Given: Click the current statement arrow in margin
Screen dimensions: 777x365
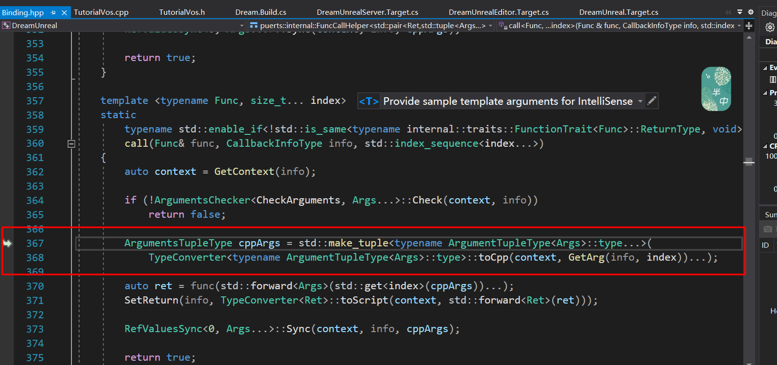Looking at the screenshot, I should (x=7, y=243).
